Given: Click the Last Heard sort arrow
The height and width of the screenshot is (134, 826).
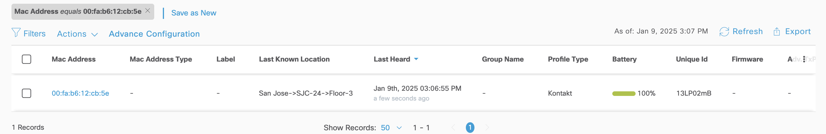Looking at the screenshot, I should [416, 59].
